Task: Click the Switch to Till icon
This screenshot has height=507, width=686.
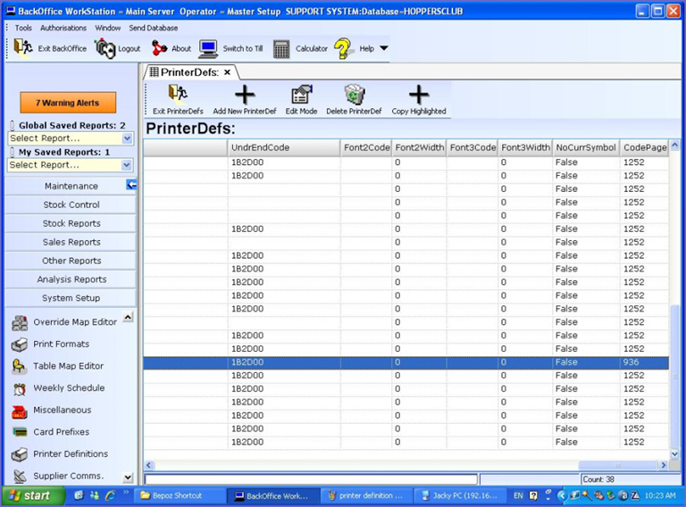Action: [208, 48]
